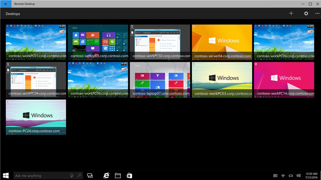Open Task View from the taskbar
Screen dimensions: 321x180
coord(90,176)
